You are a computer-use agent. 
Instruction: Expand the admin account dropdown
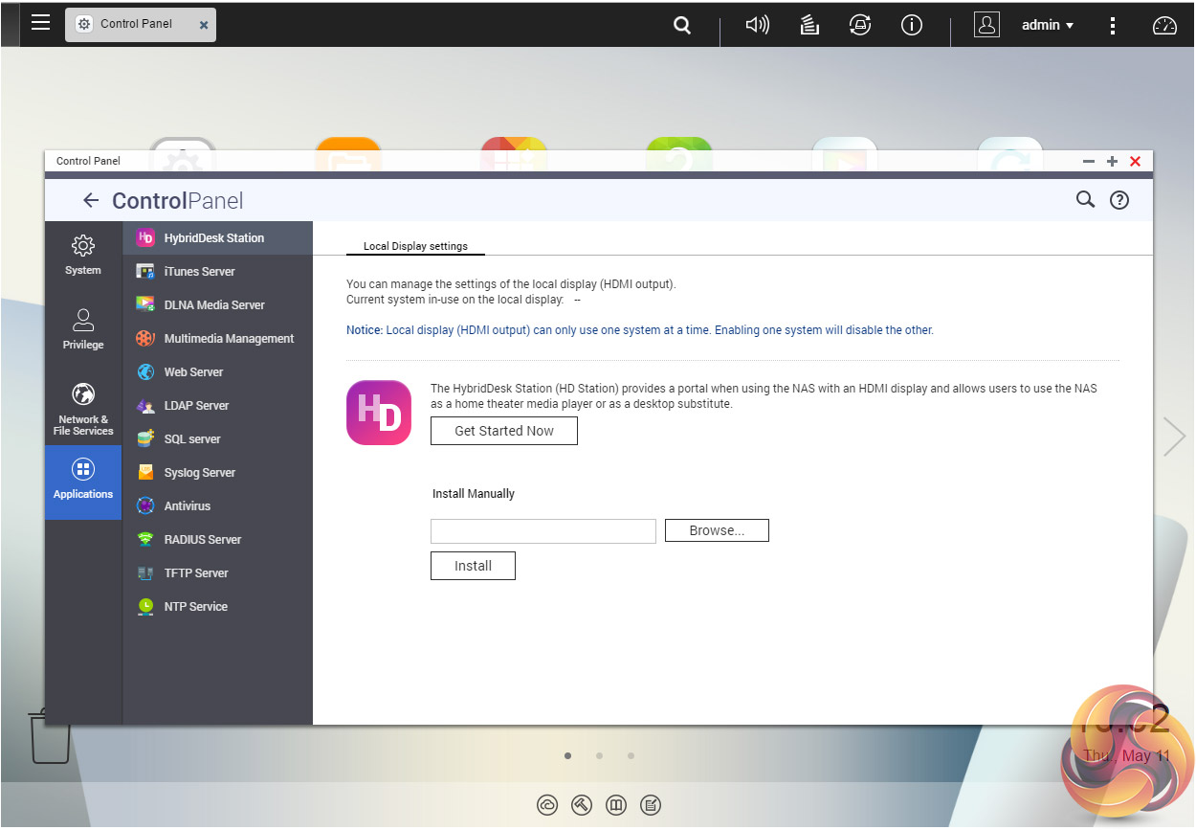click(x=1048, y=26)
